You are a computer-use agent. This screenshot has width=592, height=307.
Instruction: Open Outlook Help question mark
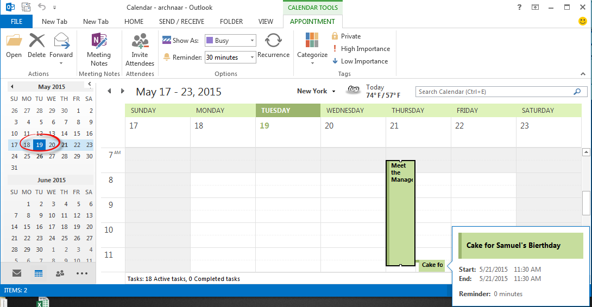(520, 7)
